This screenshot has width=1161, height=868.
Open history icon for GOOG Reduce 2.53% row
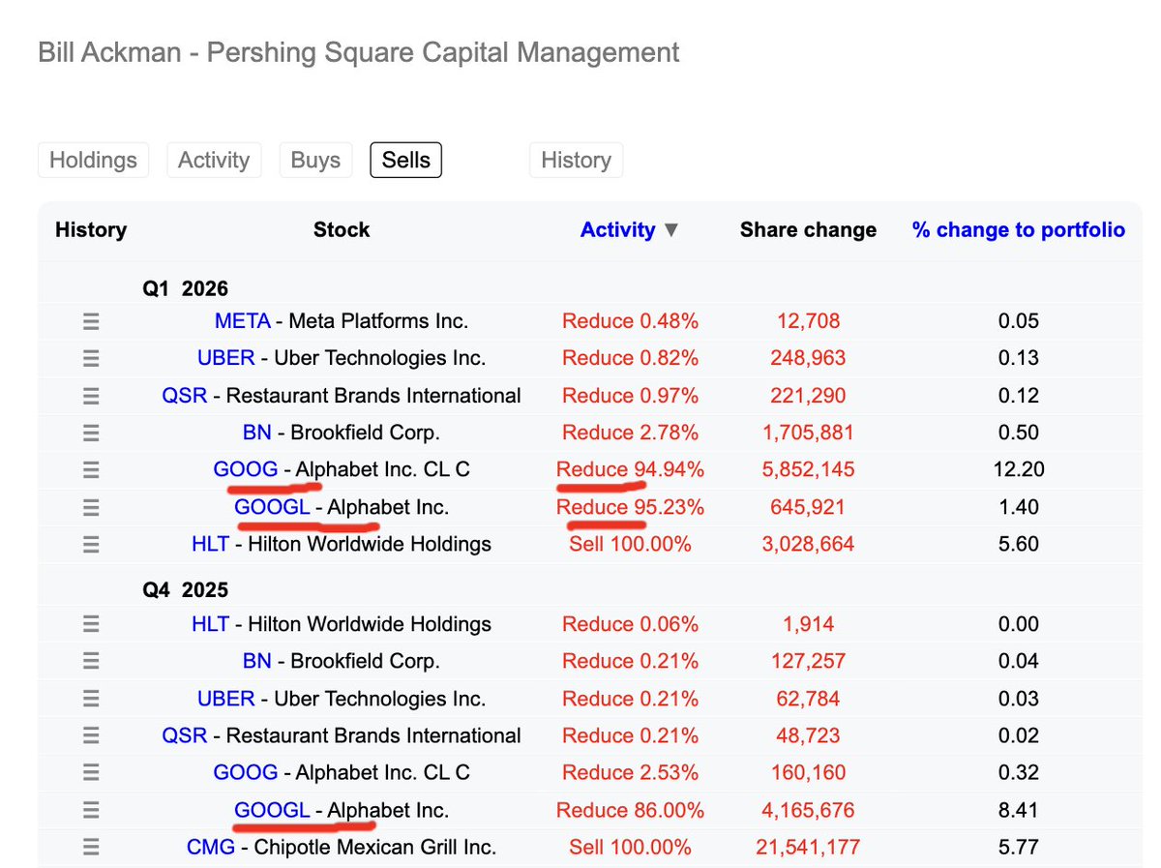(x=91, y=773)
